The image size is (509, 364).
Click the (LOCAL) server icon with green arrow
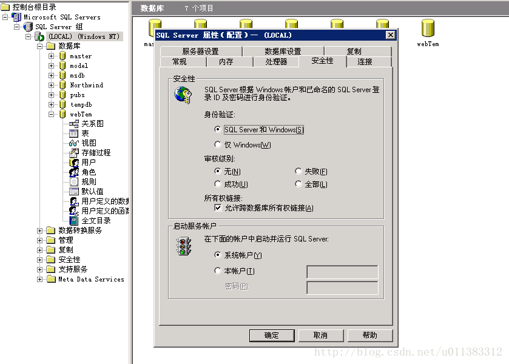point(39,36)
